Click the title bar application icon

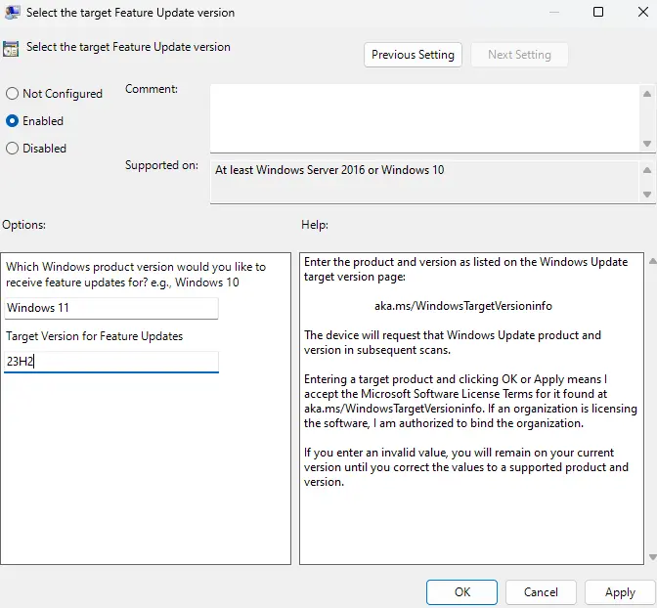(12, 12)
